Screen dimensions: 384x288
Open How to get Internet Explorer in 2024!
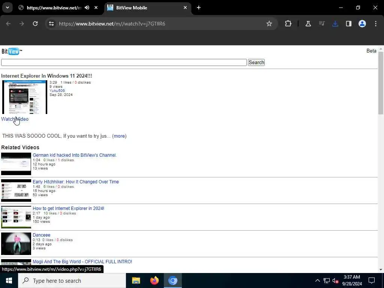coord(68,208)
